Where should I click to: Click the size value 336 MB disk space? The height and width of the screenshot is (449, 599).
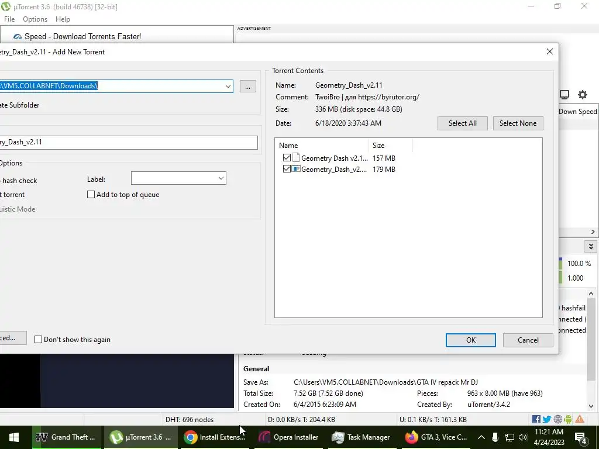359,109
